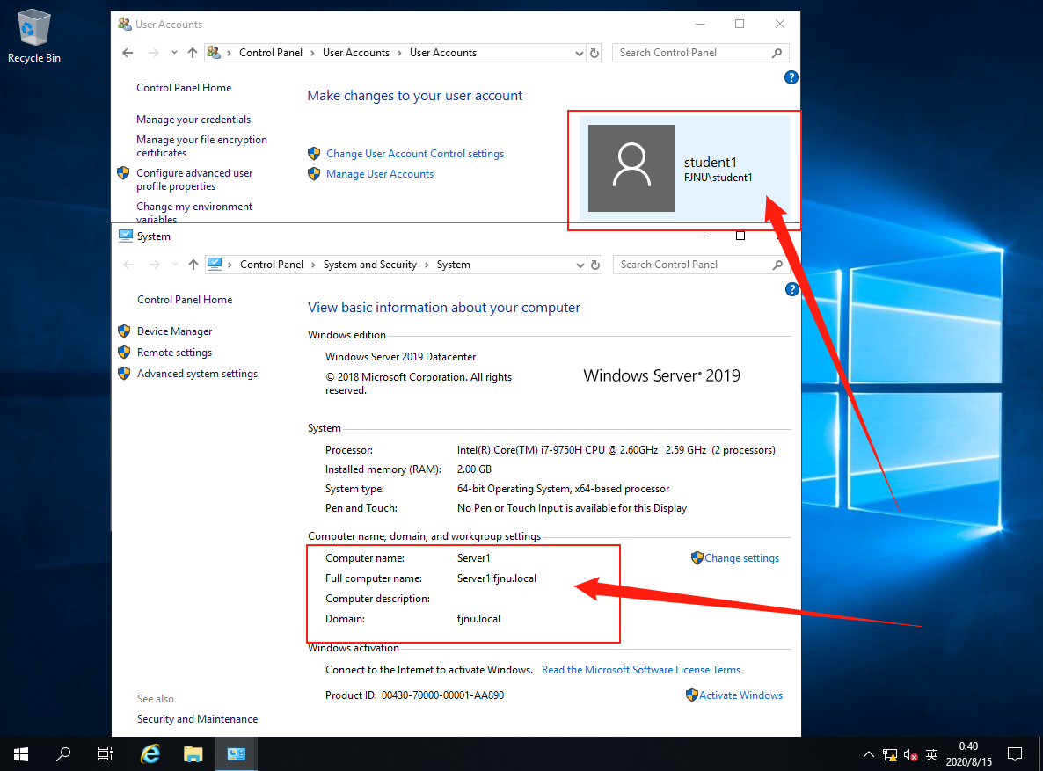Viewport: 1043px width, 771px height.
Task: Refresh the User Accounts window address bar
Action: [x=594, y=53]
